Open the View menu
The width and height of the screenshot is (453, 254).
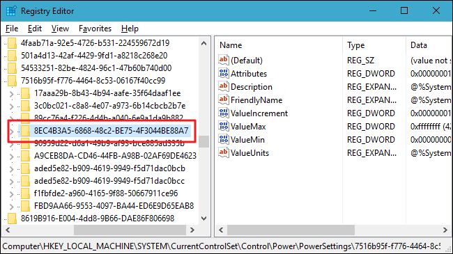click(x=60, y=29)
